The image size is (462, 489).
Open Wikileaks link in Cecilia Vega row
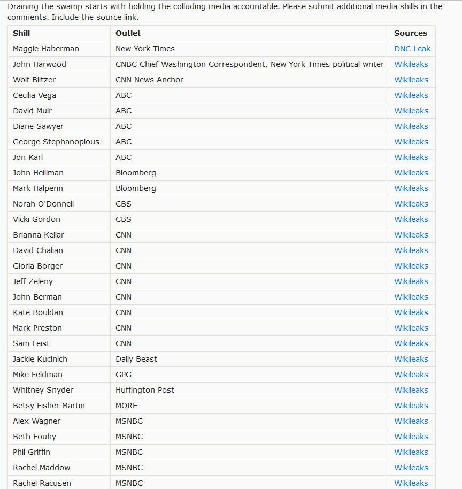coord(411,95)
